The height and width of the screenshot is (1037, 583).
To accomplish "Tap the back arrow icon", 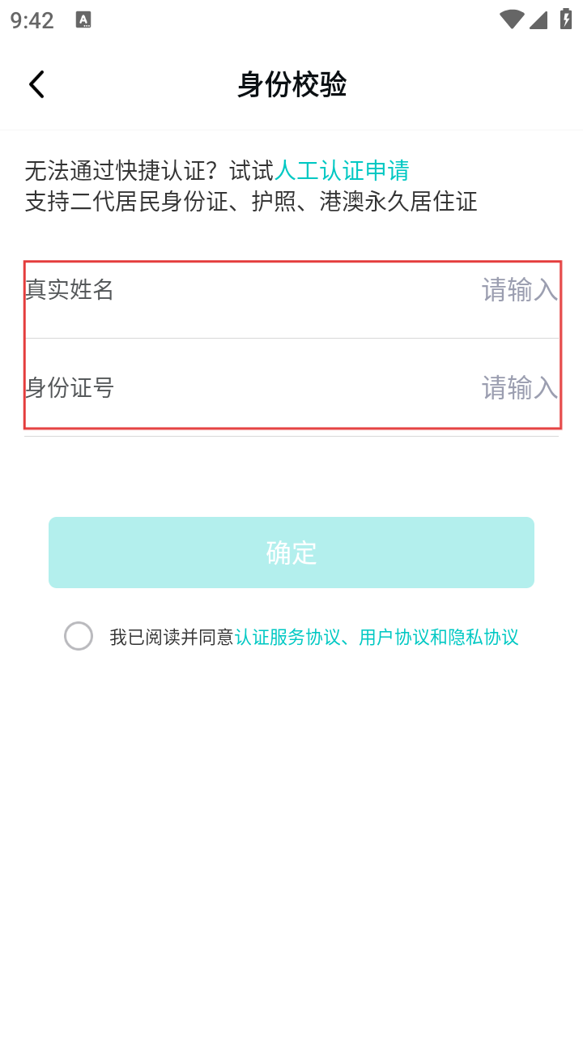I will click(x=36, y=84).
